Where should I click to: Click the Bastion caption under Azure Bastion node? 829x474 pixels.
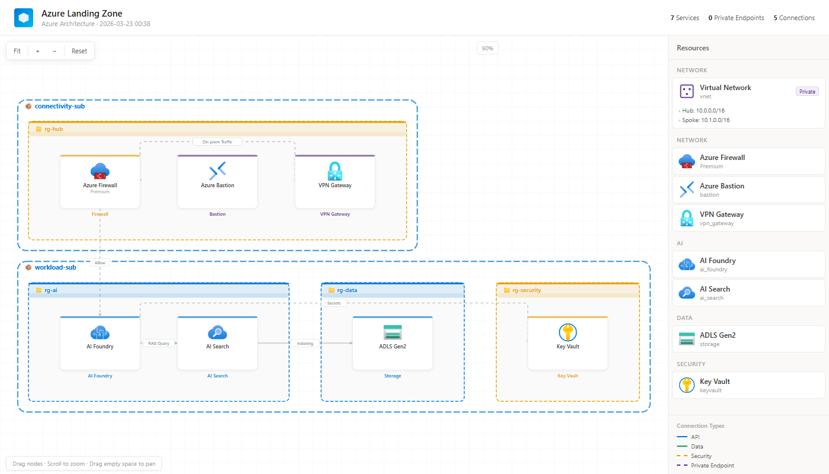tap(217, 214)
